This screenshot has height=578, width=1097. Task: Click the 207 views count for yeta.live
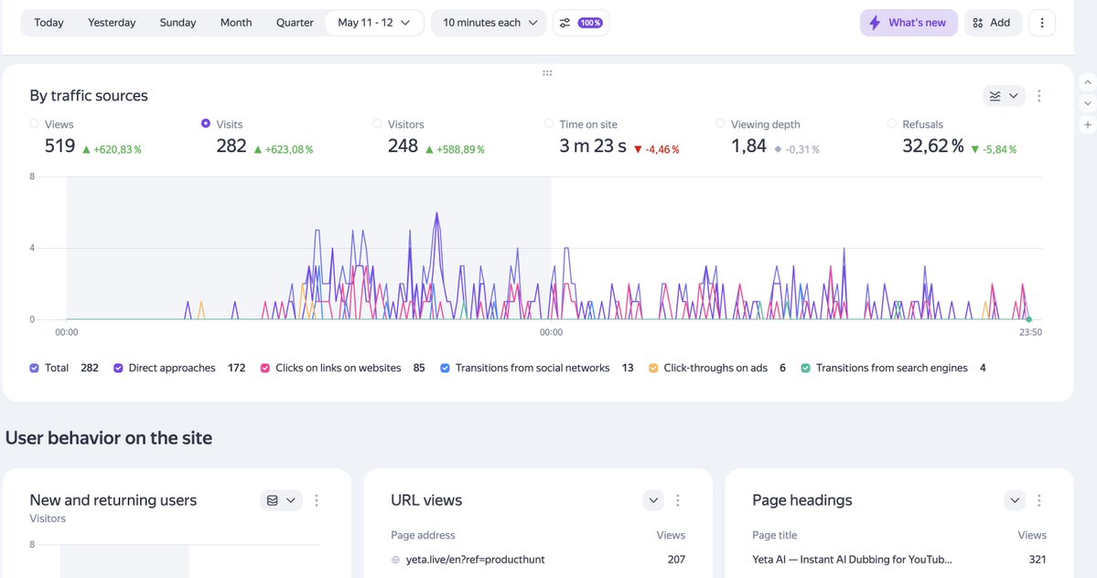676,559
